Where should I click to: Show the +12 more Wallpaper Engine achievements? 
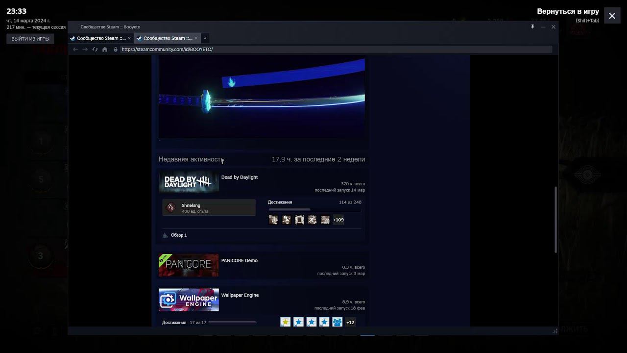pyautogui.click(x=350, y=322)
